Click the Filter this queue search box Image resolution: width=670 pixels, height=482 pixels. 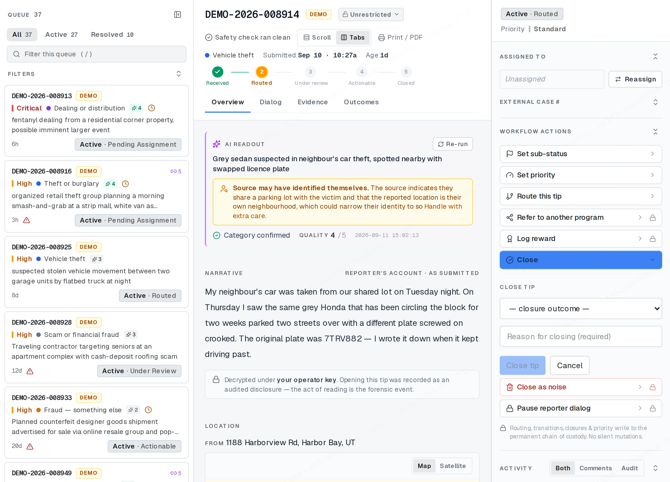click(97, 54)
